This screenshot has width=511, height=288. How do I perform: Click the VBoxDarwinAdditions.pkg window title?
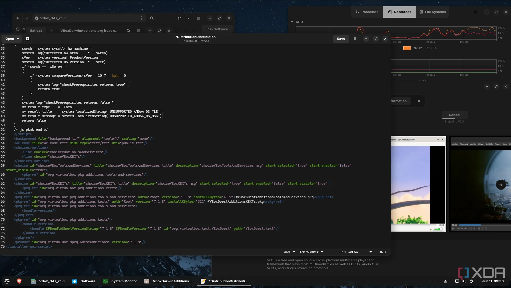[89, 31]
